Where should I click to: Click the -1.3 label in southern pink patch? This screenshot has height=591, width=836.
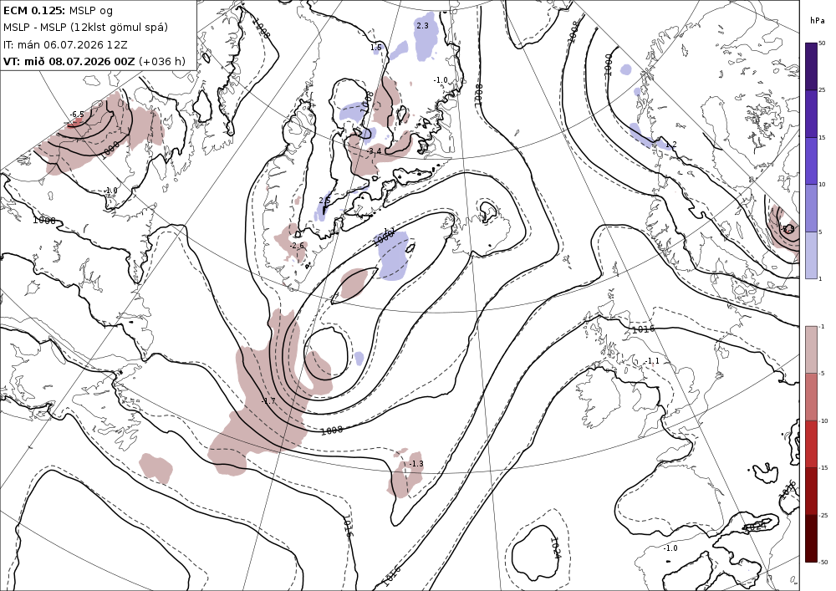[415, 464]
